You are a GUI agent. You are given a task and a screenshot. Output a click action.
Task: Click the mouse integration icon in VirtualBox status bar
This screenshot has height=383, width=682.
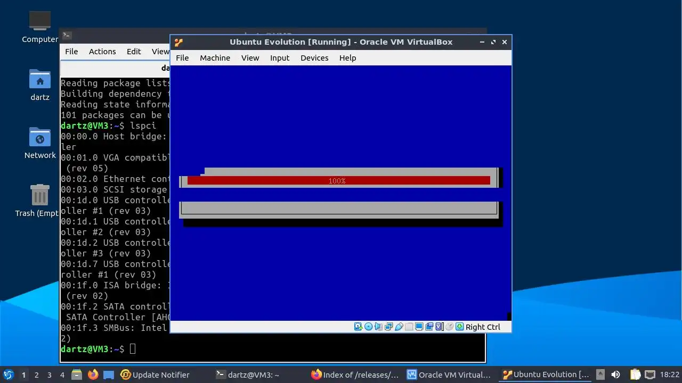[449, 327]
